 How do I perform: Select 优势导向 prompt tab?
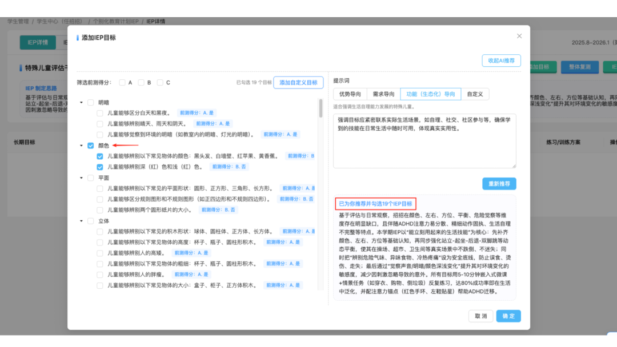click(350, 94)
